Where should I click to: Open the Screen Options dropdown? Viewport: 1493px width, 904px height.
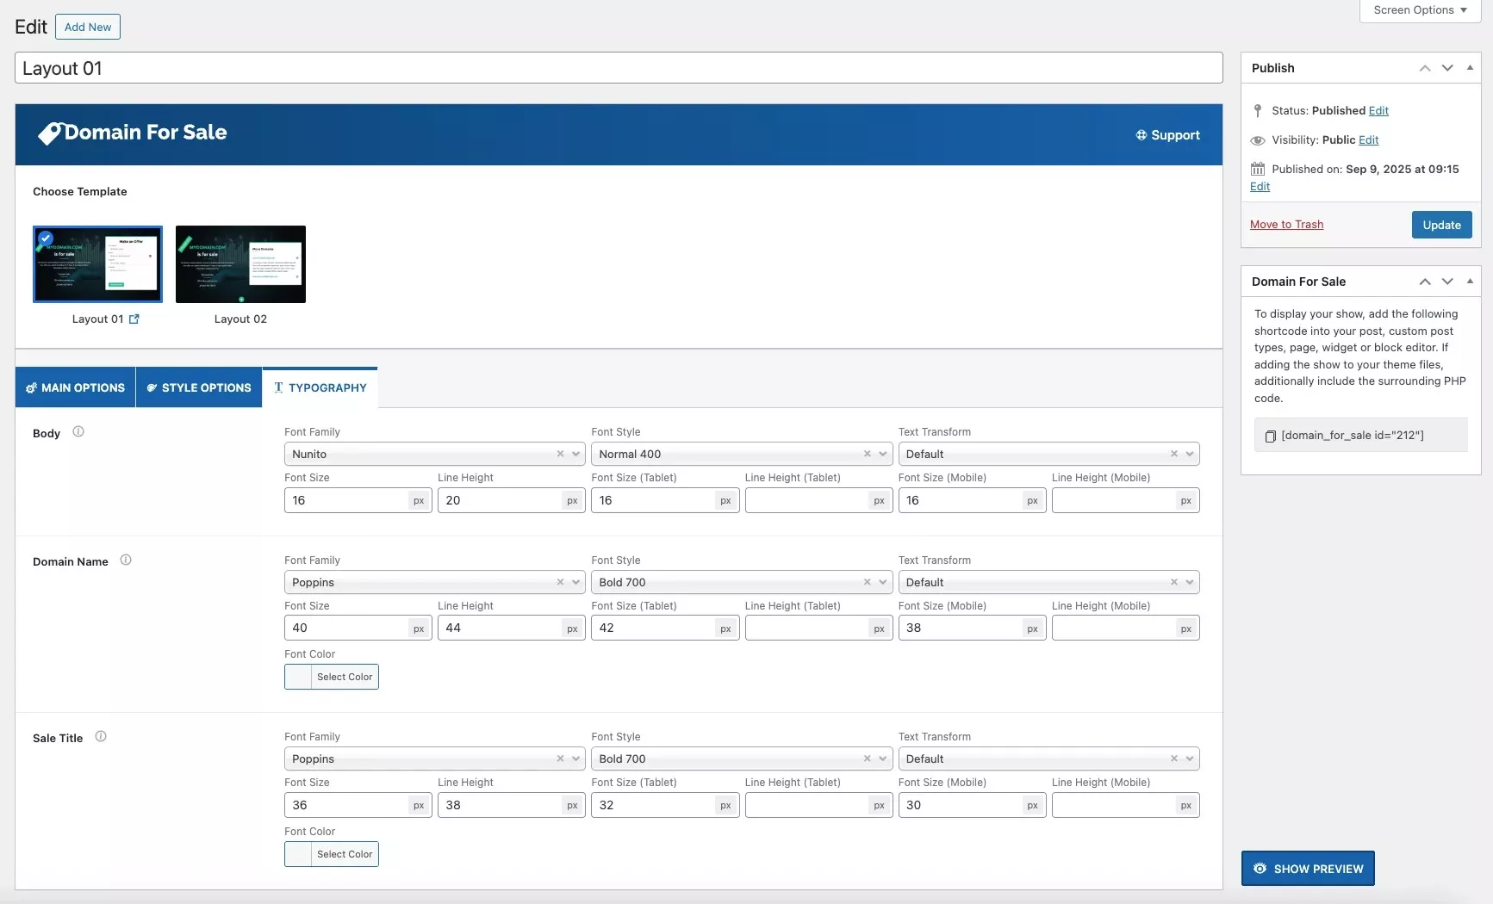[1419, 10]
